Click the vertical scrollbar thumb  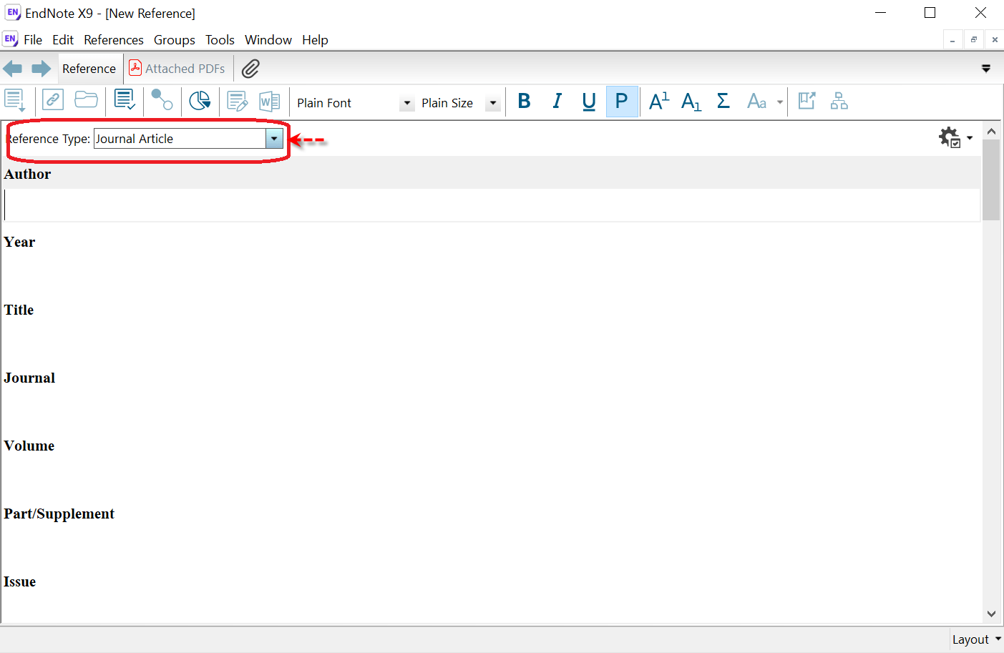click(991, 180)
